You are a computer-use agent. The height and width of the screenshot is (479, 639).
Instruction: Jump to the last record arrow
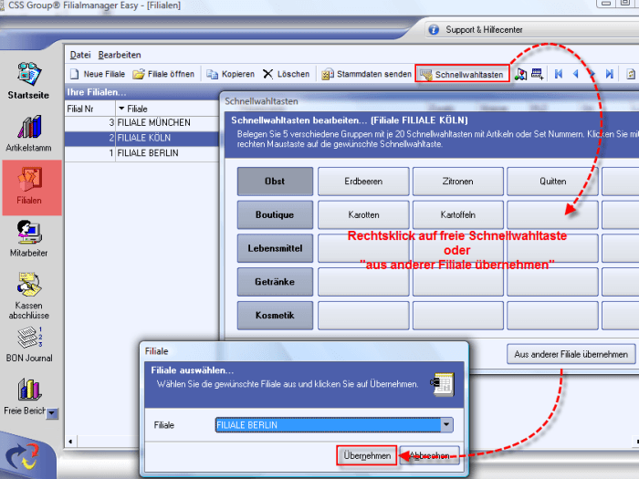pyautogui.click(x=609, y=74)
